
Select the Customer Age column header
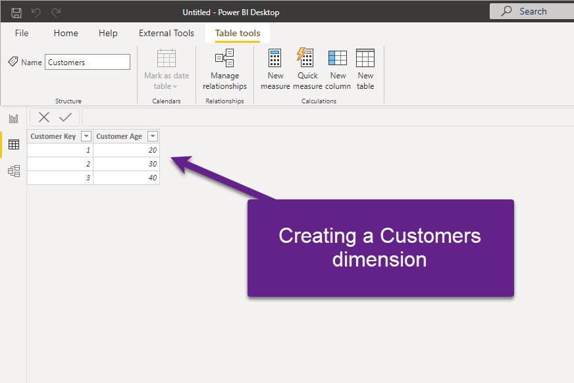coord(126,136)
